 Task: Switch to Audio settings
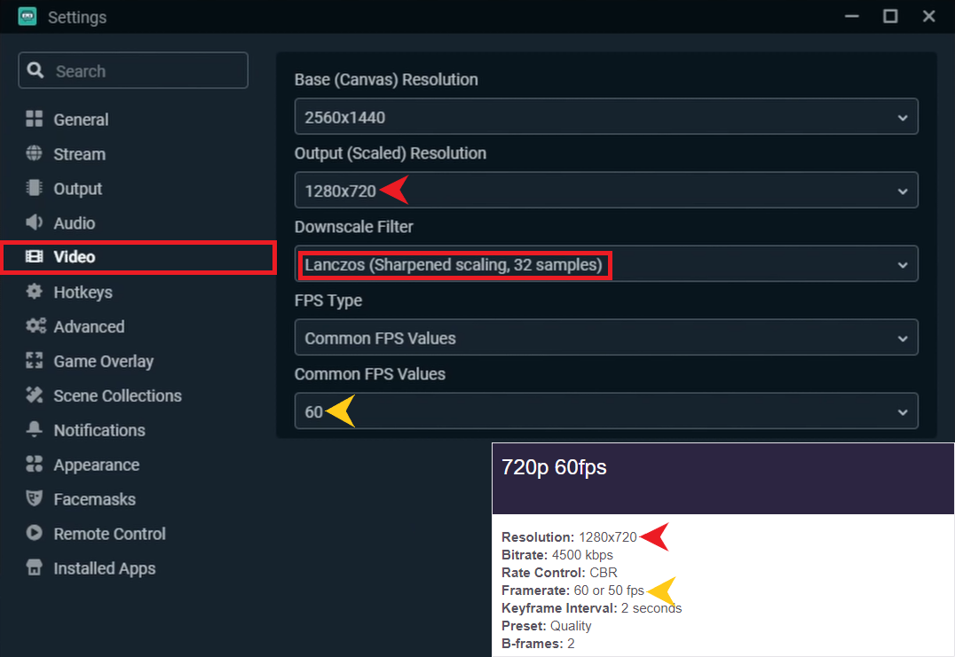(x=75, y=223)
